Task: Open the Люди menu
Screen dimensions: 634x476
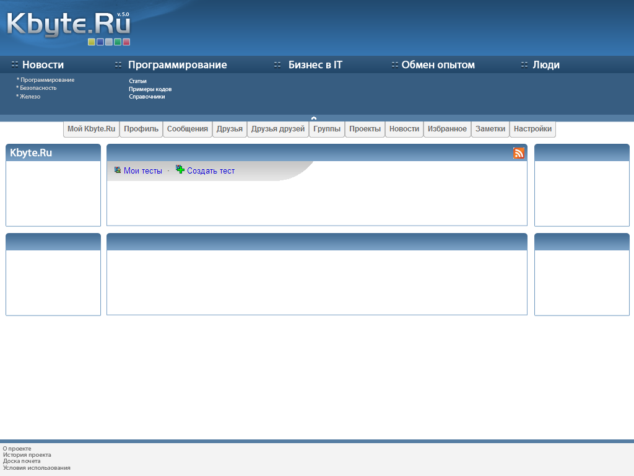Action: (546, 64)
